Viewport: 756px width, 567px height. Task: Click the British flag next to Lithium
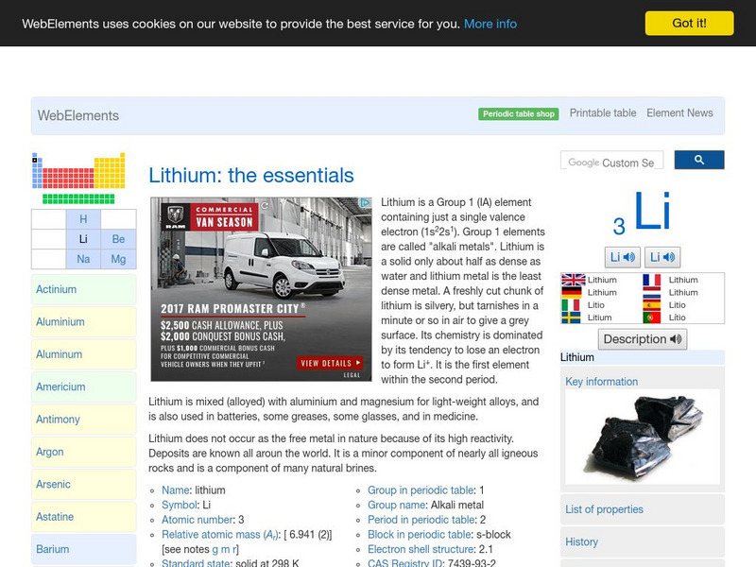tap(573, 280)
